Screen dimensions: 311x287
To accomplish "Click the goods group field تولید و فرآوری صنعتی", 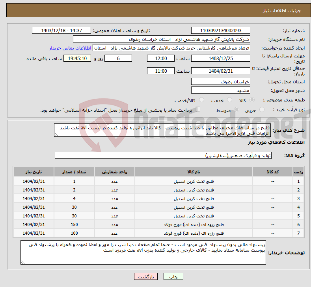I will (163, 155).
